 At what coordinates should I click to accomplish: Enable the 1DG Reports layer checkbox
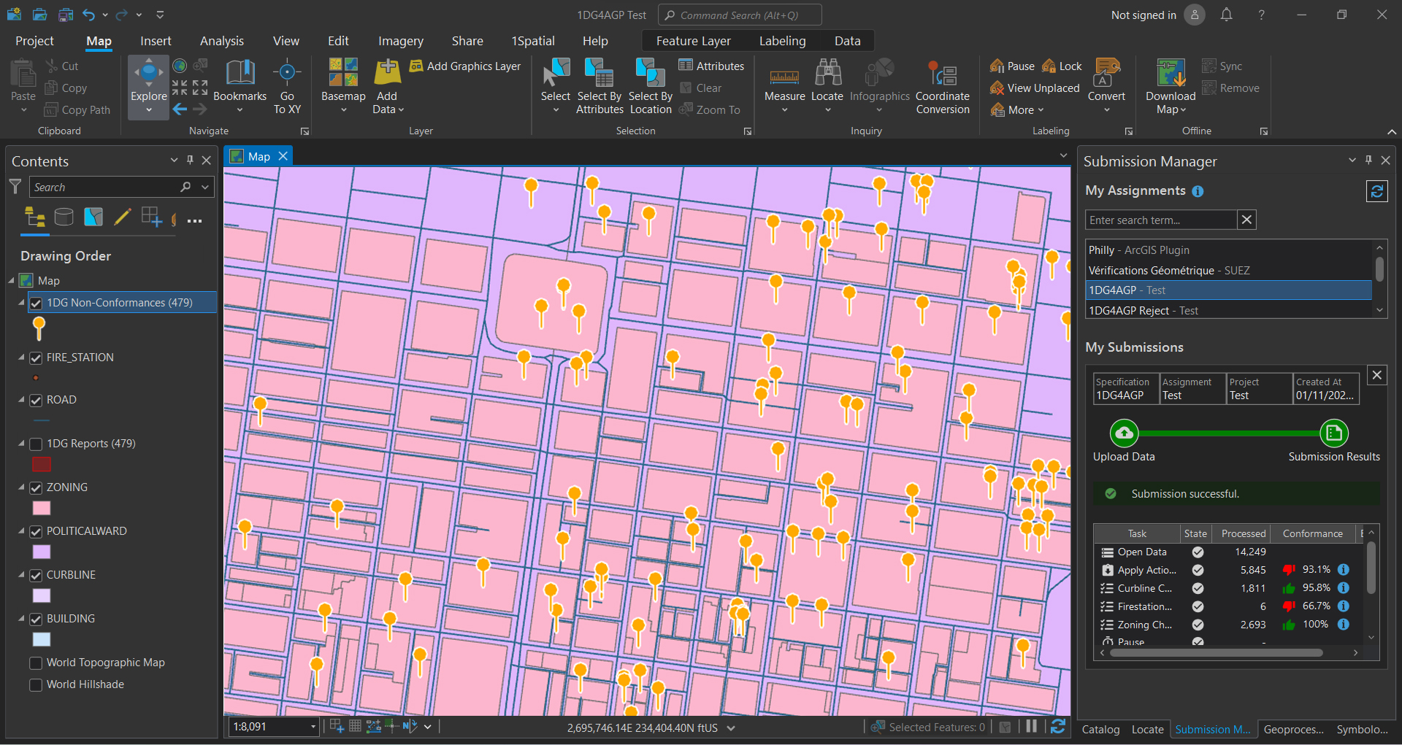[36, 444]
